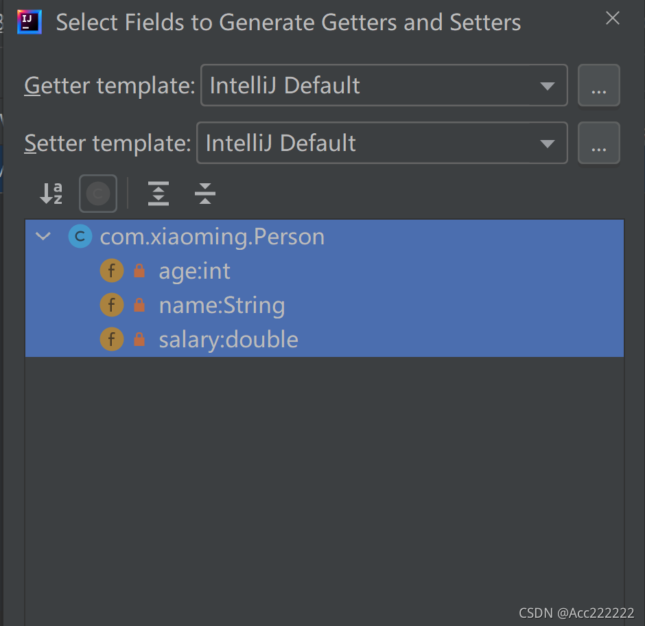
Task: Click the Expand All icon
Action: click(x=159, y=194)
